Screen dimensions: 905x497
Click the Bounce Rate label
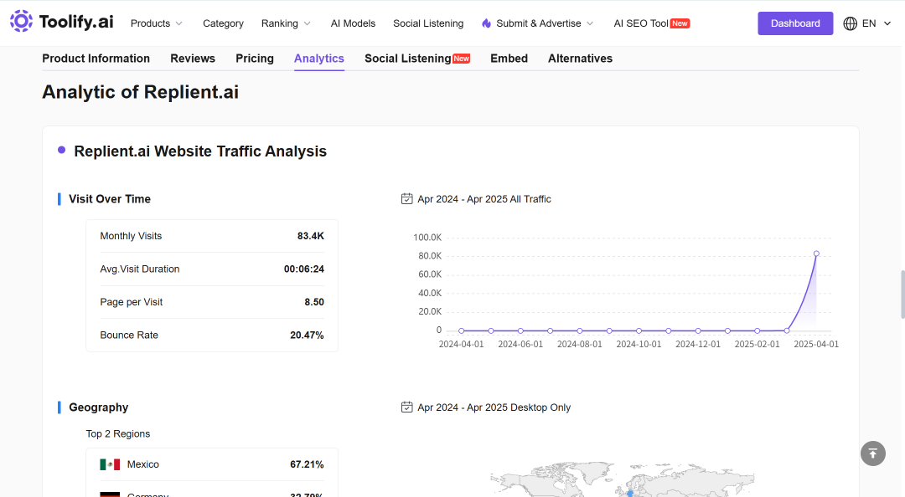[129, 335]
